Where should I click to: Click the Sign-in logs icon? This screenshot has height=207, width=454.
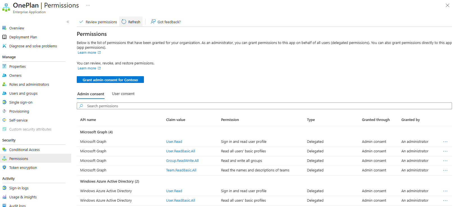point(4,188)
